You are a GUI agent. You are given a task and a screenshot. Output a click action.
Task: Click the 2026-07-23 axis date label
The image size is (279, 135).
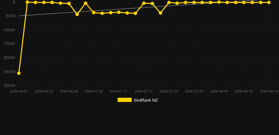click(169, 91)
